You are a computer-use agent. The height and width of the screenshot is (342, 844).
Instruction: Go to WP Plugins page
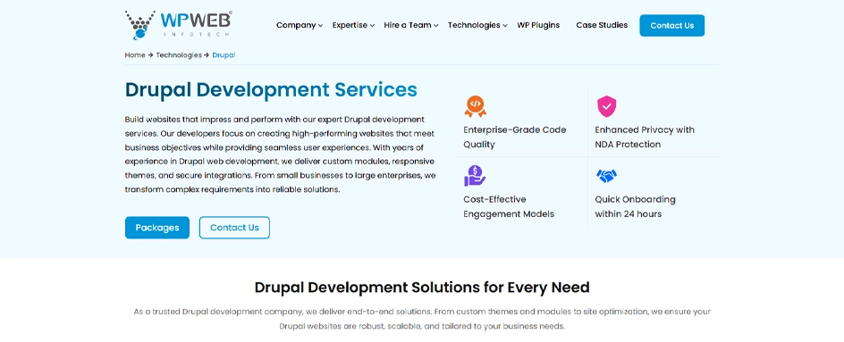(x=538, y=25)
